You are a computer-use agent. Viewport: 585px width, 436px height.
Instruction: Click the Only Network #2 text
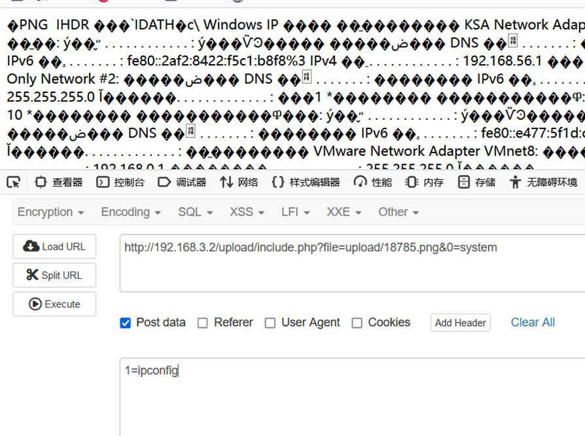click(63, 79)
